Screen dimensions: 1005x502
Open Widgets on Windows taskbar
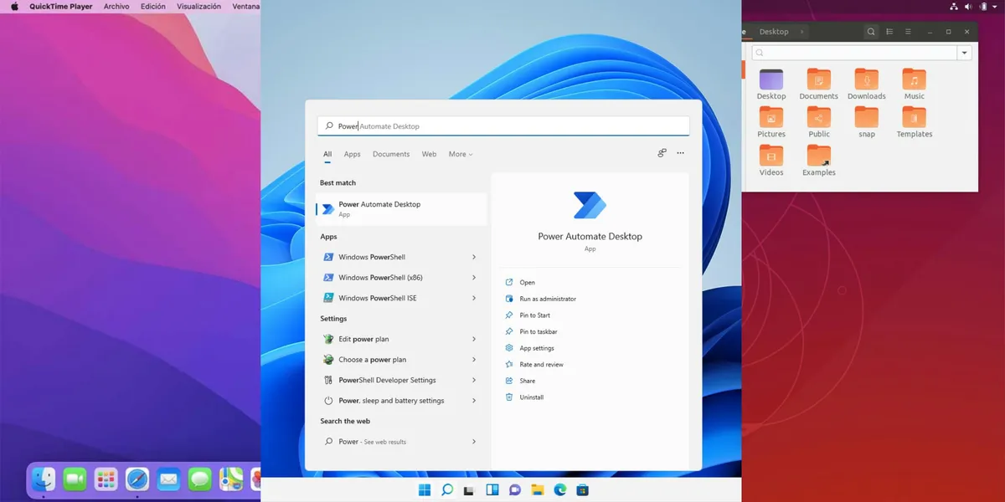492,489
